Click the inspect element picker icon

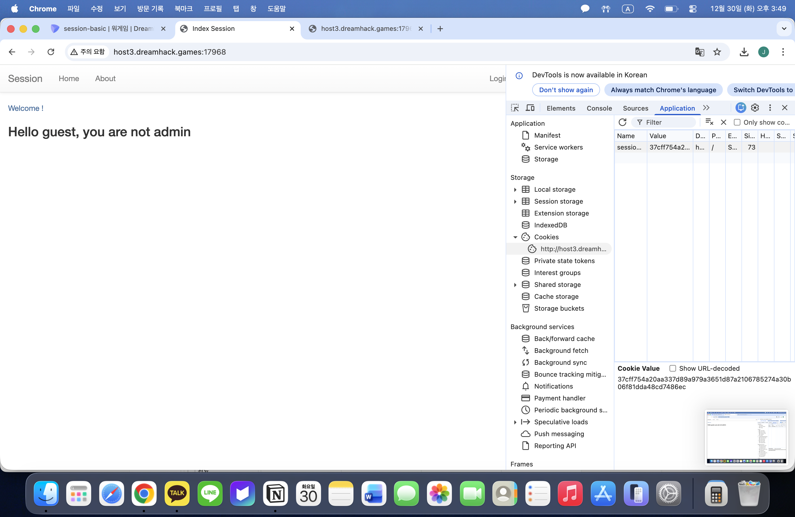click(515, 108)
